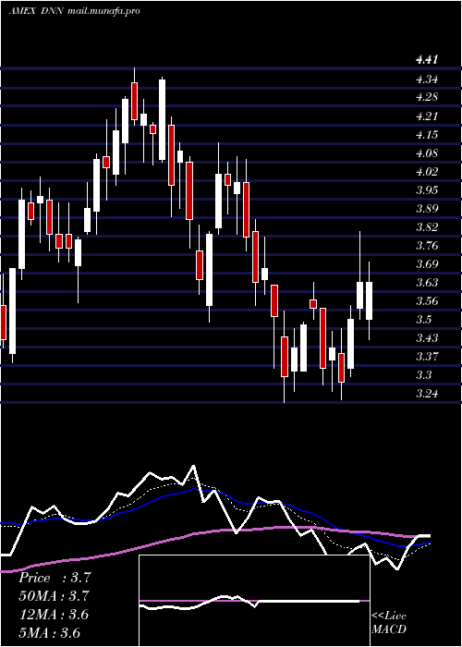Click the 4.28 price axis label

click(426, 97)
